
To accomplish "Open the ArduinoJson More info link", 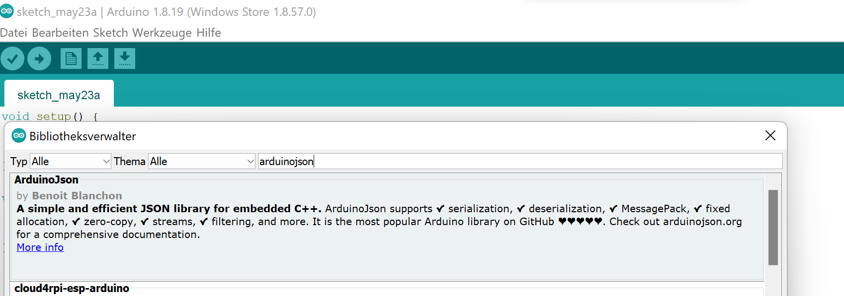I will [40, 247].
